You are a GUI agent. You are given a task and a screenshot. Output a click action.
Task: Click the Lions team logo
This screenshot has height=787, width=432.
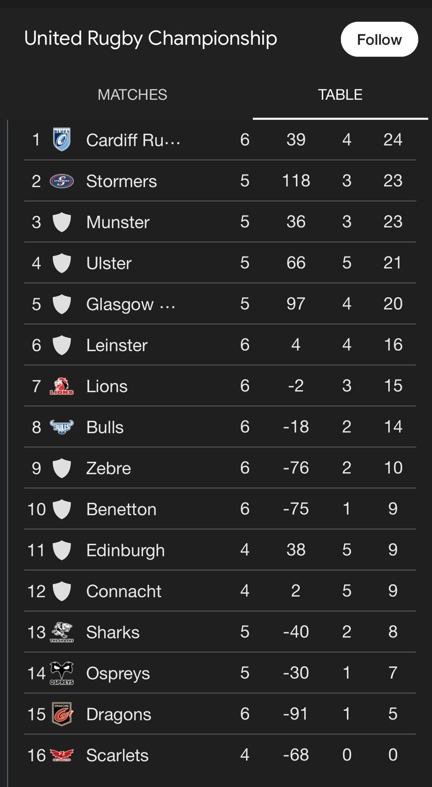coord(62,386)
